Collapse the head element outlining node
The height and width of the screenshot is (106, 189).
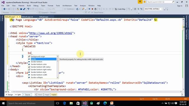[x=9, y=37]
